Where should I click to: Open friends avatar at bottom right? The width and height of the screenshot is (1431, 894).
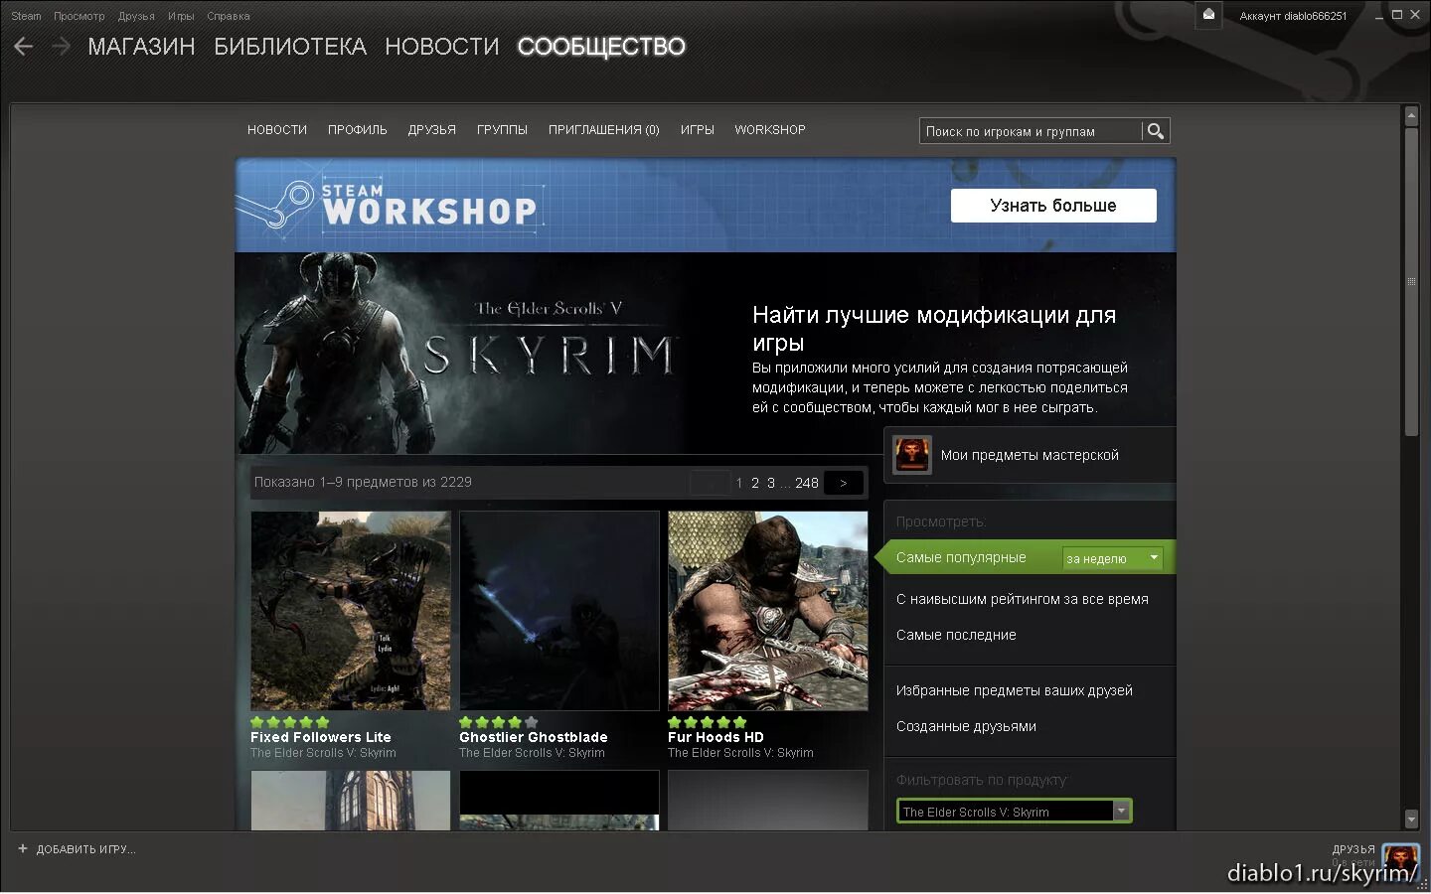point(1401,859)
